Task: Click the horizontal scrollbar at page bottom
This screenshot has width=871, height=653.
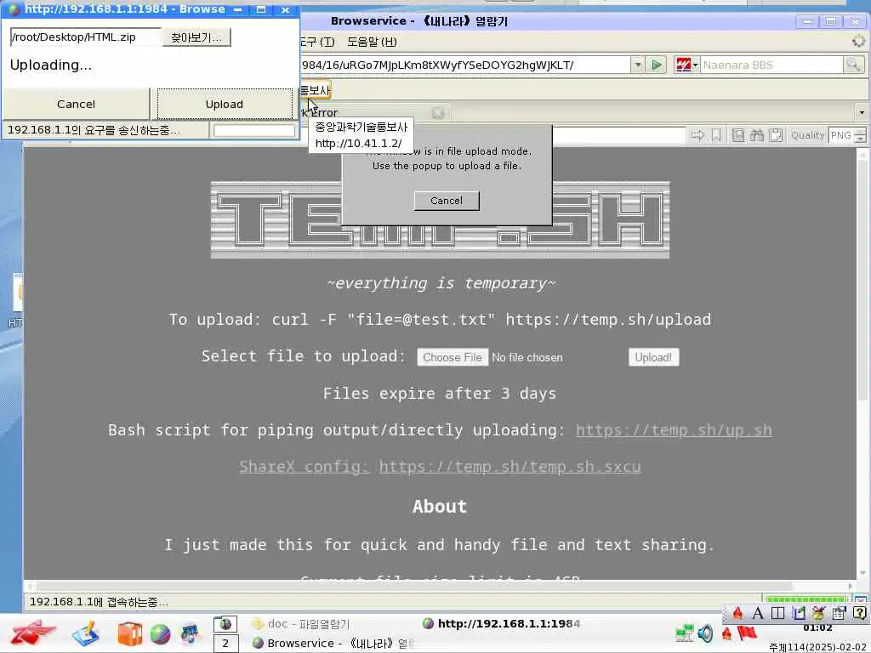Action: [440, 587]
